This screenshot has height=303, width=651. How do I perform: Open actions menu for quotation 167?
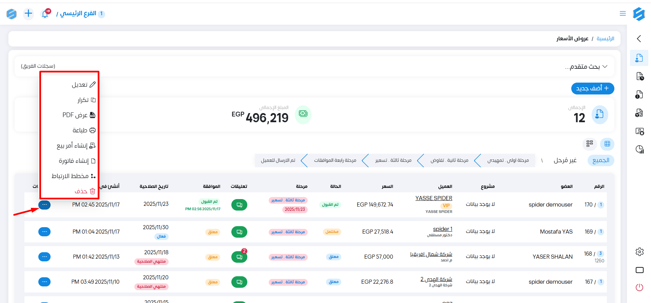click(x=44, y=282)
